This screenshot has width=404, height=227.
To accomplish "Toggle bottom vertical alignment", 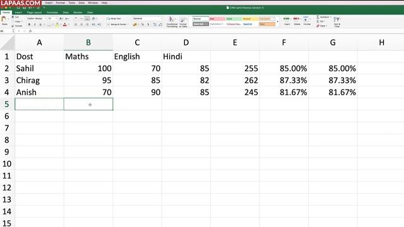I will pyautogui.click(x=87, y=18).
